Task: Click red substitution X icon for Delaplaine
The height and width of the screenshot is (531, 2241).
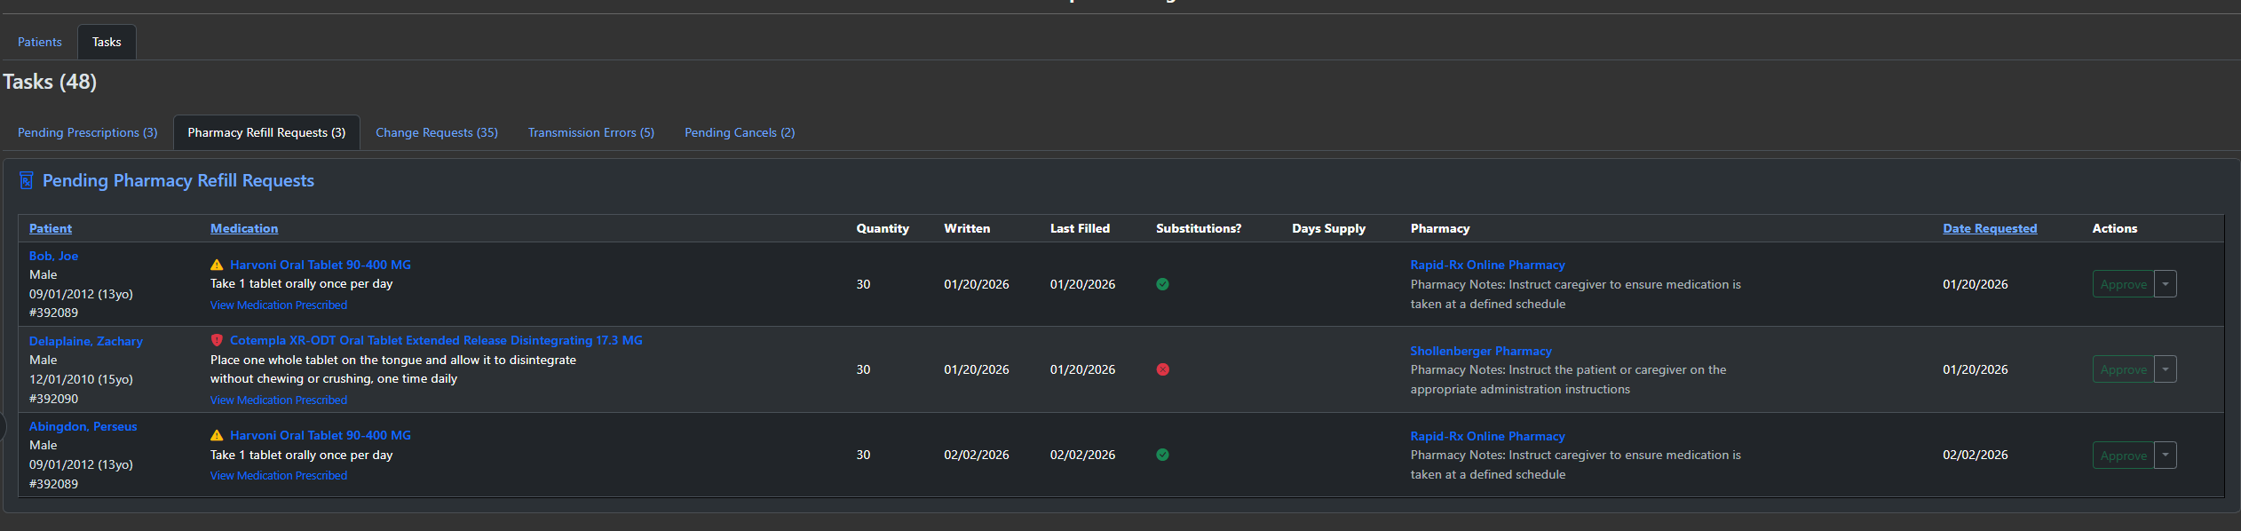Action: pos(1162,369)
